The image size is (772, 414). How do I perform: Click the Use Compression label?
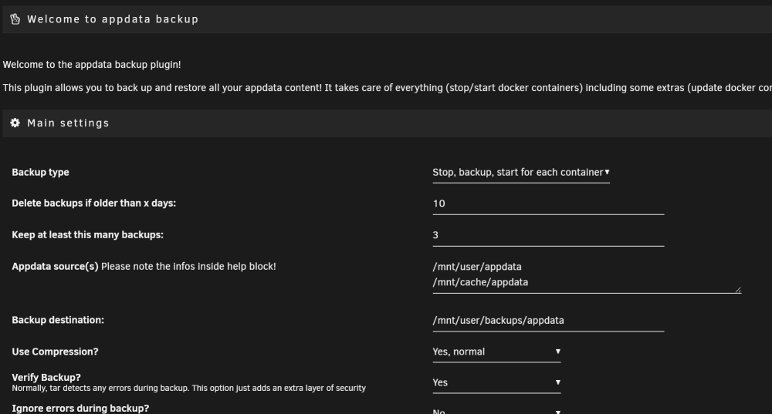55,352
